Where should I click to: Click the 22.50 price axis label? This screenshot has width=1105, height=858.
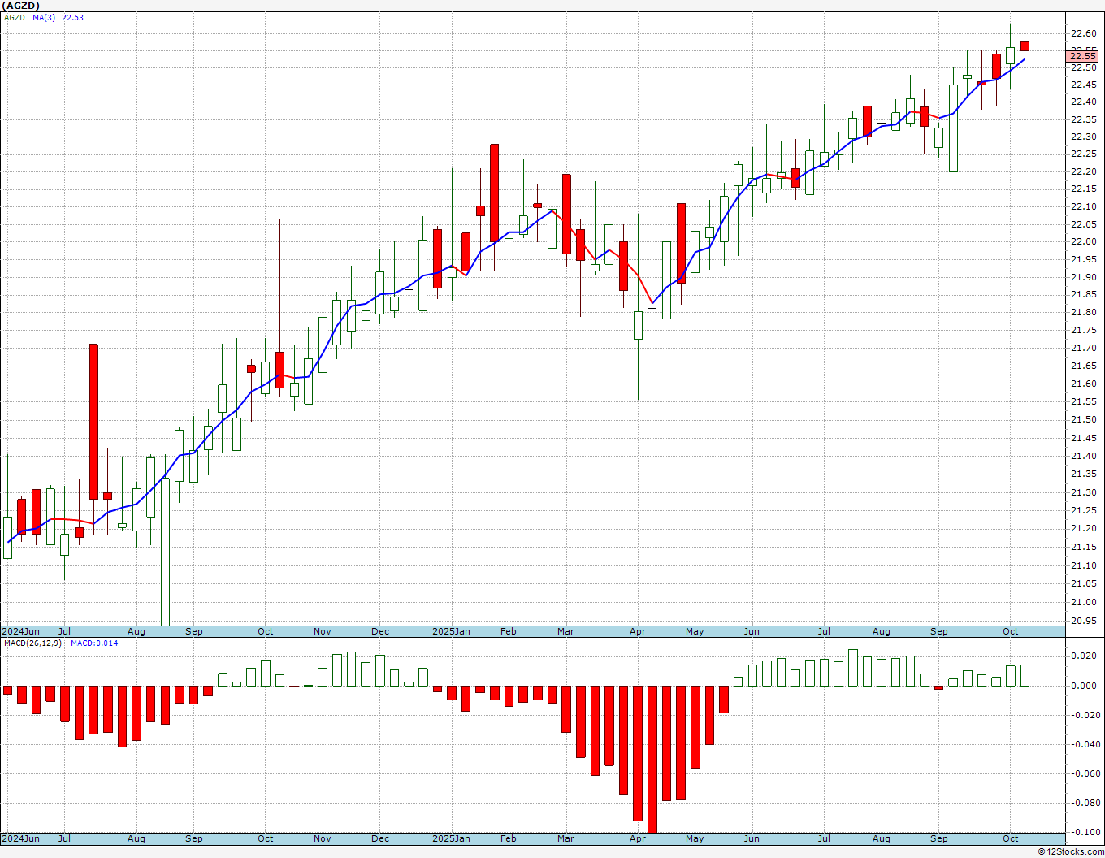1083,67
